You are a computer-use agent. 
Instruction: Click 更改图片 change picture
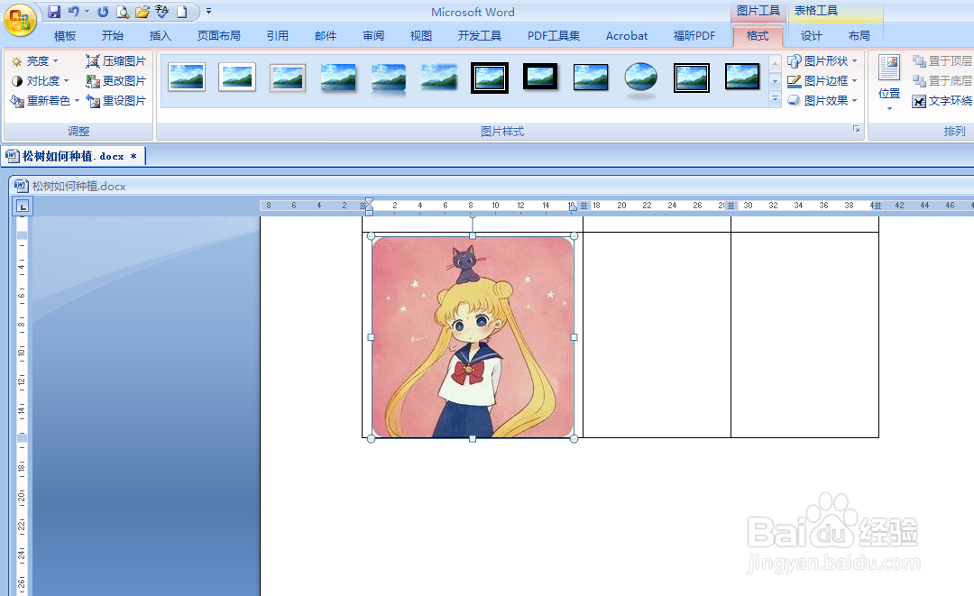(x=116, y=81)
